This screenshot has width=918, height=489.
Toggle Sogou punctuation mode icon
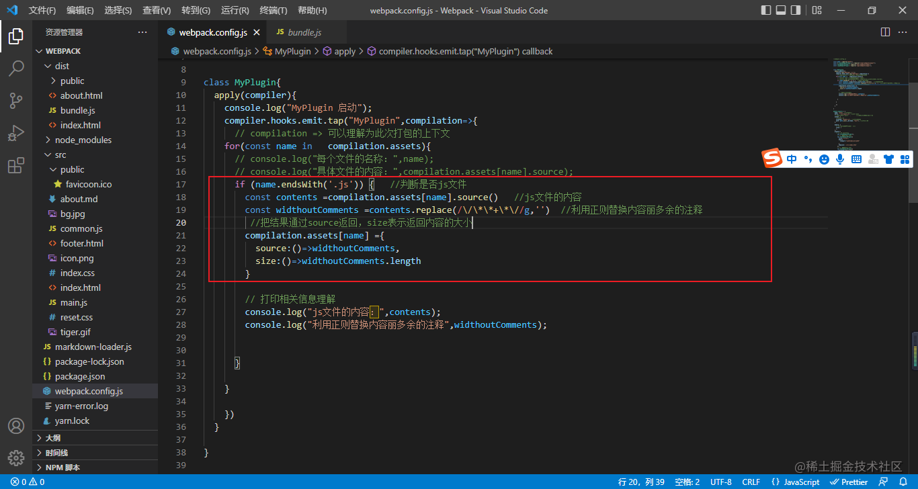click(x=808, y=159)
